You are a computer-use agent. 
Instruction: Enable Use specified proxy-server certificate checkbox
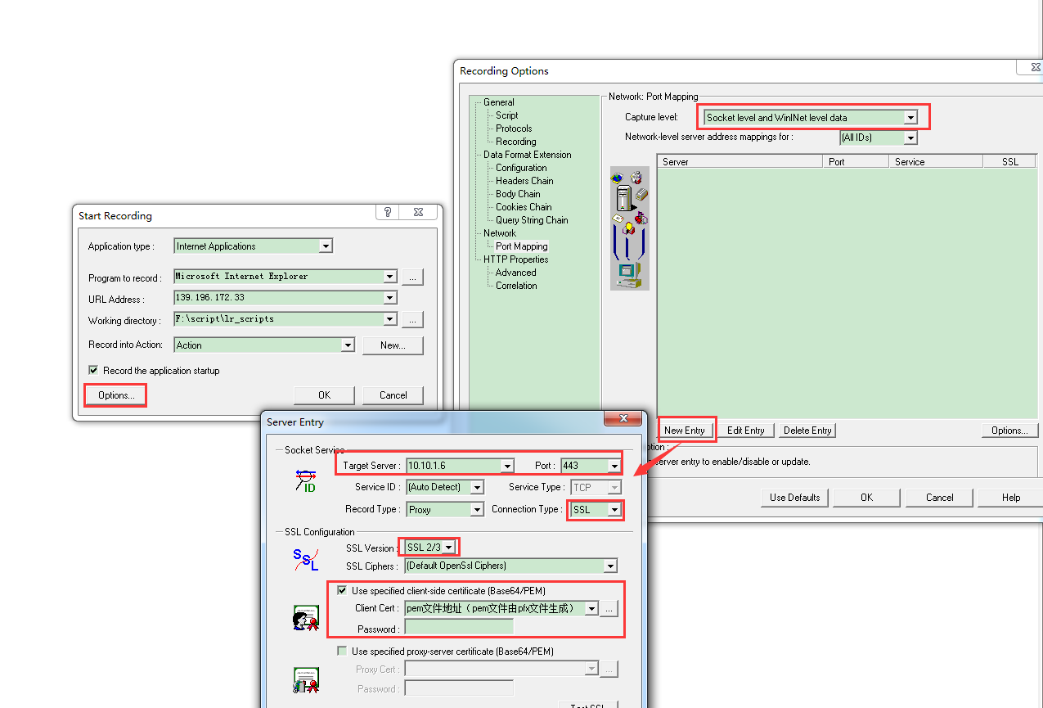tap(342, 652)
